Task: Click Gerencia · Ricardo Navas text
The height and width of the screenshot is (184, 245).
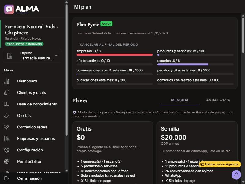Action: click(23, 39)
